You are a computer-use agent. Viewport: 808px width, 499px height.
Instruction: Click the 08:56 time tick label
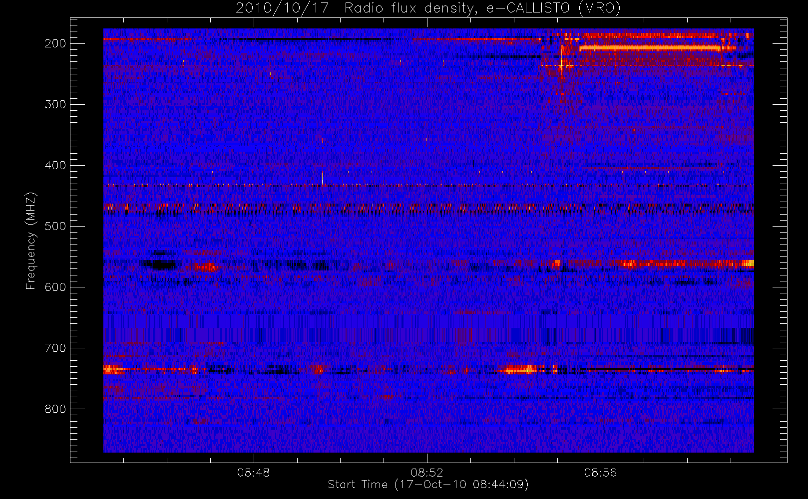click(x=601, y=472)
